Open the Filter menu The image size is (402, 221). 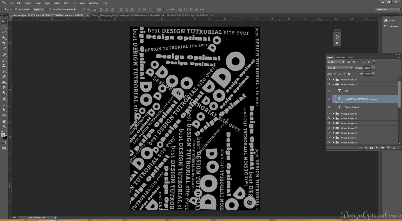coord(67,3)
